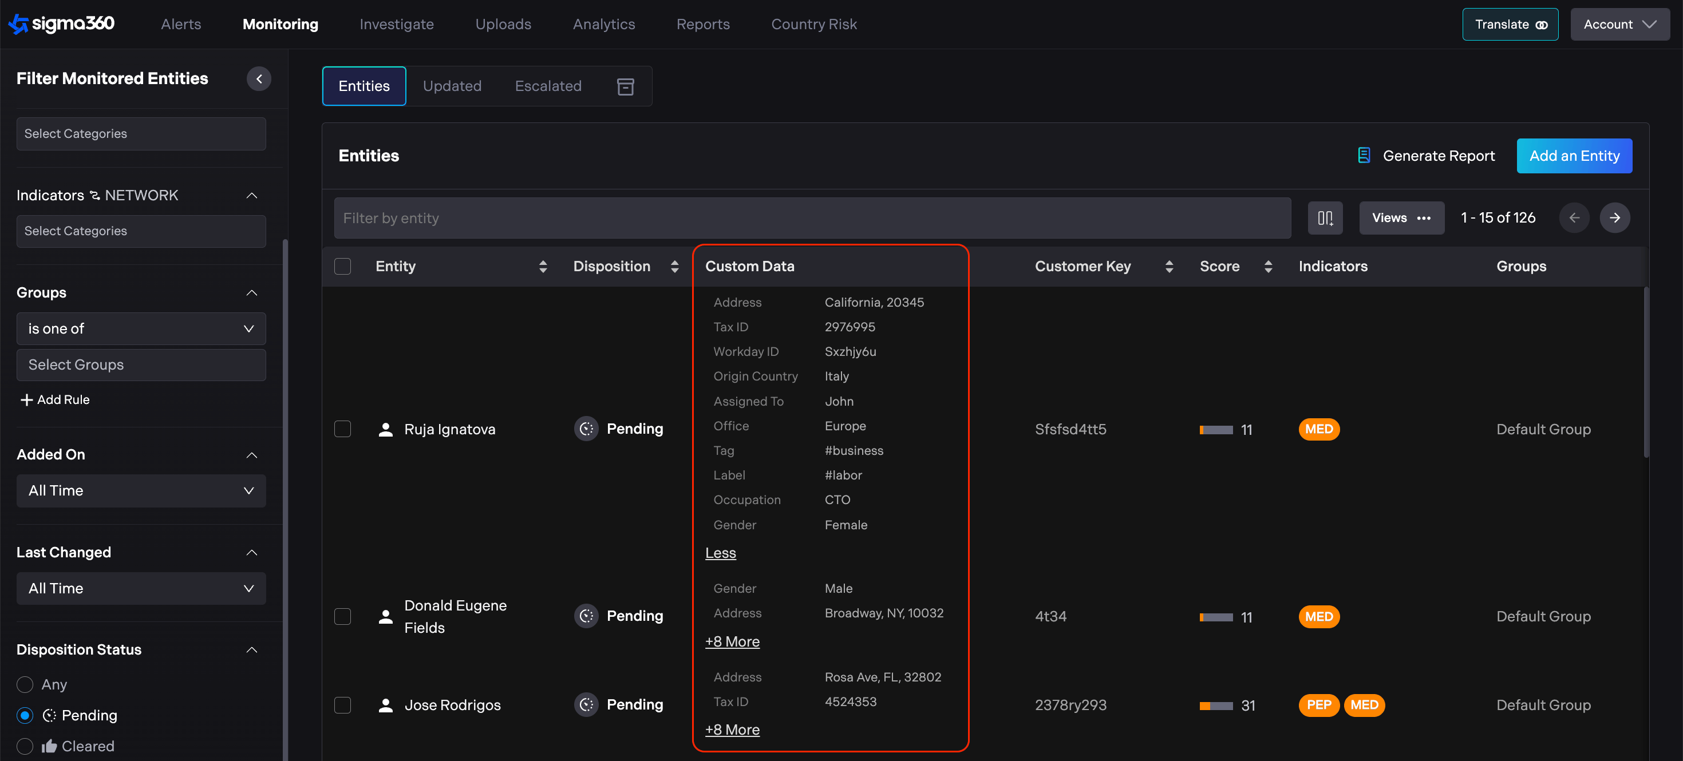1683x761 pixels.
Task: Select the Cleared disposition radio button
Action: (25, 746)
